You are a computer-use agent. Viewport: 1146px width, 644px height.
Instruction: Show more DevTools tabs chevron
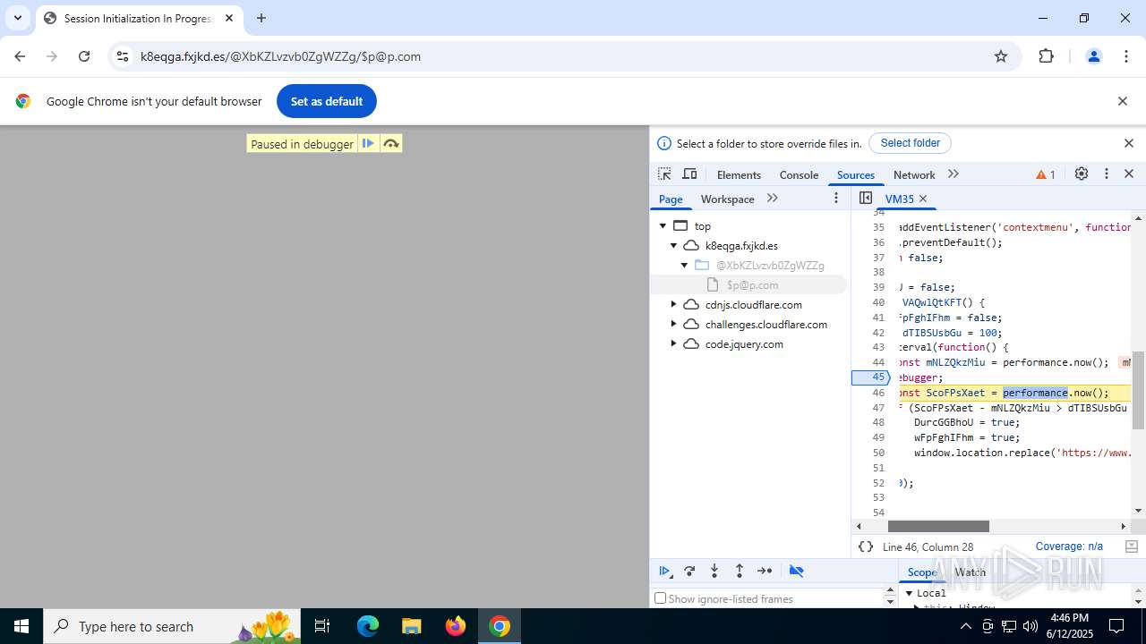[x=954, y=174]
